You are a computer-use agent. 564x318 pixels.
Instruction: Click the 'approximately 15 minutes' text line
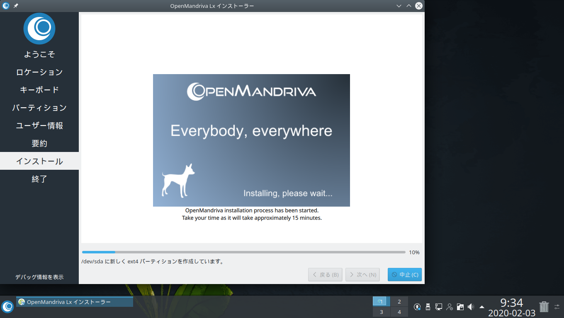252,218
